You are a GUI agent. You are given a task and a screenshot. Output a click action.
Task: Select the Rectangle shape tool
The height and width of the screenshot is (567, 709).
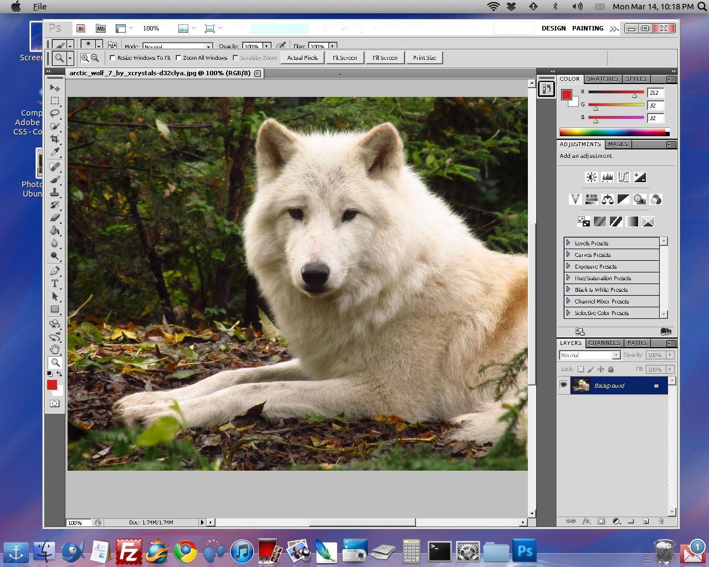pos(55,309)
